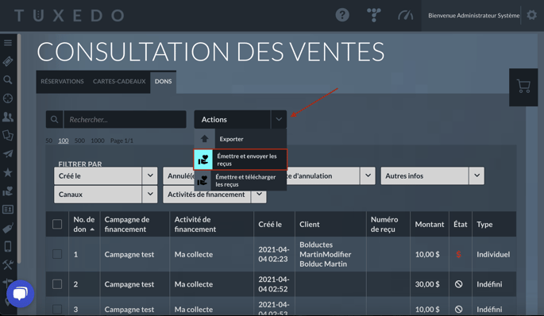Click the Exporter upload arrow icon
Viewport: 544px width, 316px height.
(204, 139)
